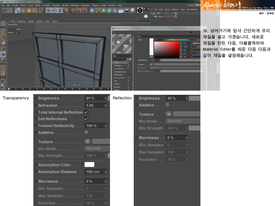Toggle the magnet Snap icon in the sidebar
The width and height of the screenshot is (275, 206).
[x=3, y=73]
